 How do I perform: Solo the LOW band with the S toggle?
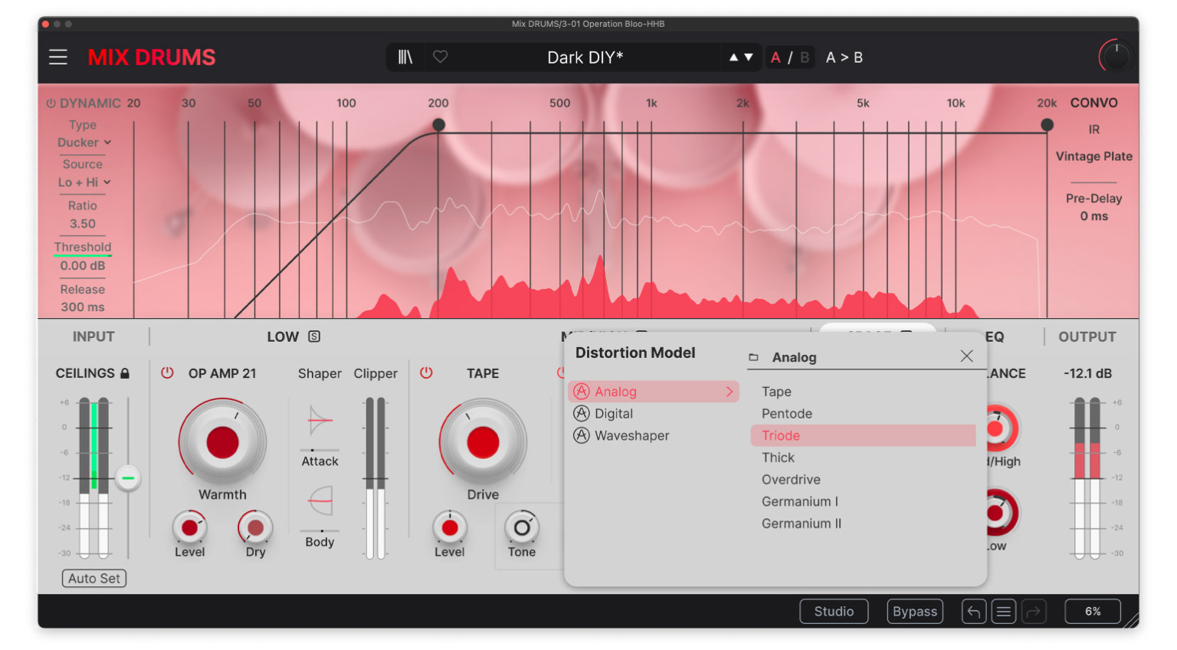[x=315, y=336]
